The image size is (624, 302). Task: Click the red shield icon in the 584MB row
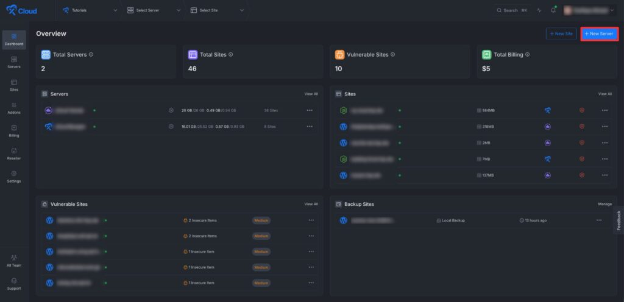[582, 110]
